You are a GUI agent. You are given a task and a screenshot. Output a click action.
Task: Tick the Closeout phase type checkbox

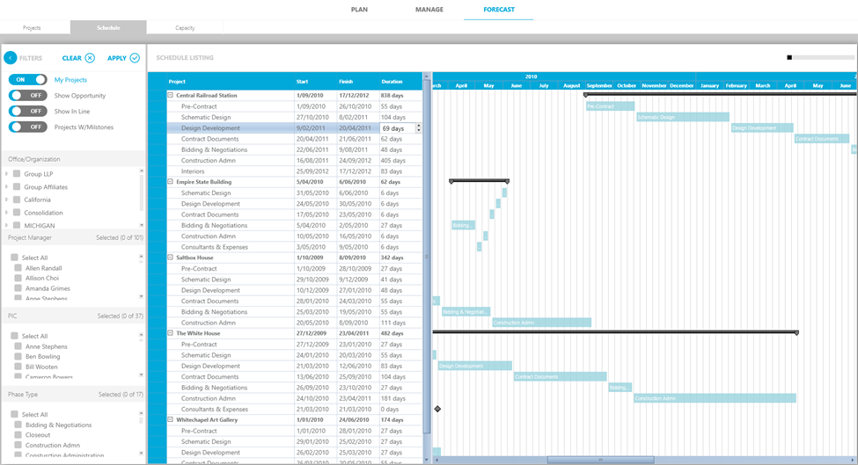18,435
